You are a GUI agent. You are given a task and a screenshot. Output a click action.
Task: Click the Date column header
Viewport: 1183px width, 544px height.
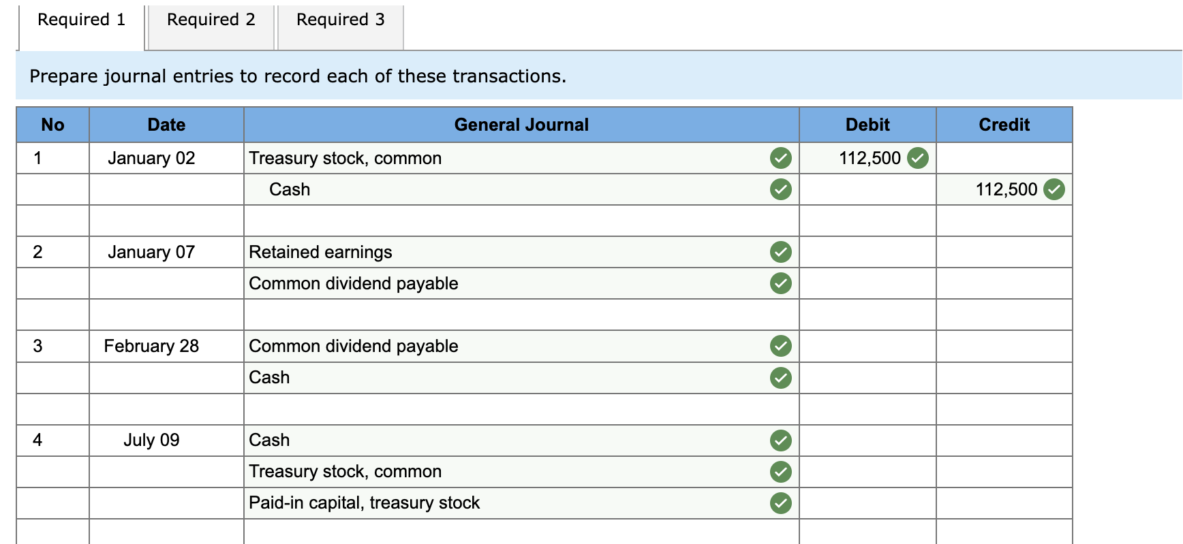point(166,125)
